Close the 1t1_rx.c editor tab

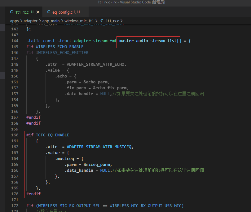(x=38, y=12)
